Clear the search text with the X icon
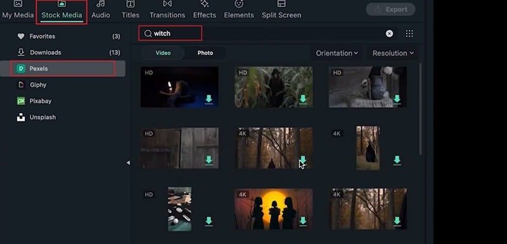The height and width of the screenshot is (244, 507). (389, 34)
